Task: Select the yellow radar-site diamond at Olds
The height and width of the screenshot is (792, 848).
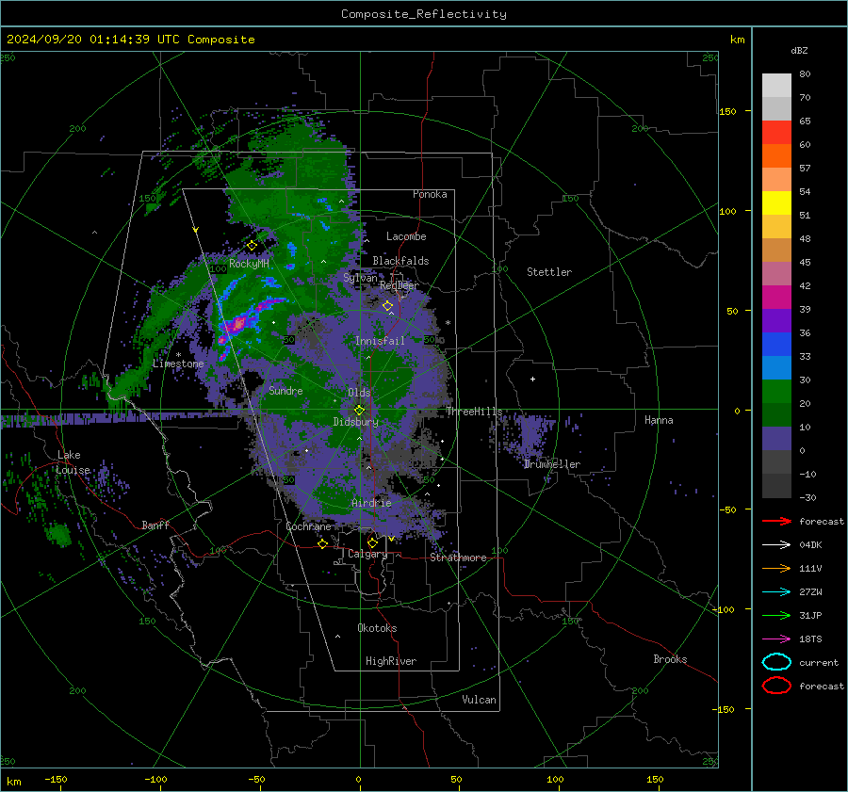Action: tap(359, 411)
